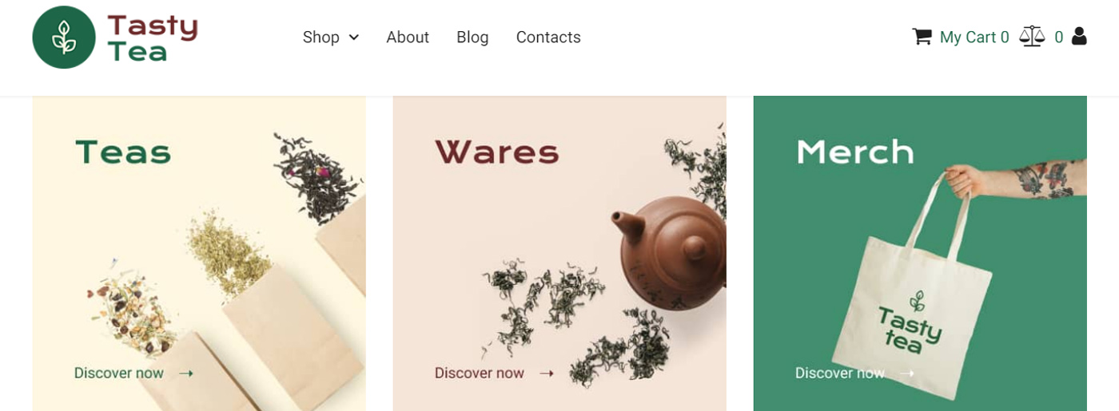1119x411 pixels.
Task: Open the Shop menu
Action: tap(321, 38)
